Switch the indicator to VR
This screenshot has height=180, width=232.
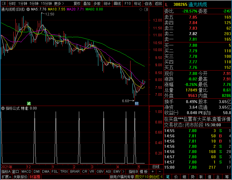click(x=92, y=172)
